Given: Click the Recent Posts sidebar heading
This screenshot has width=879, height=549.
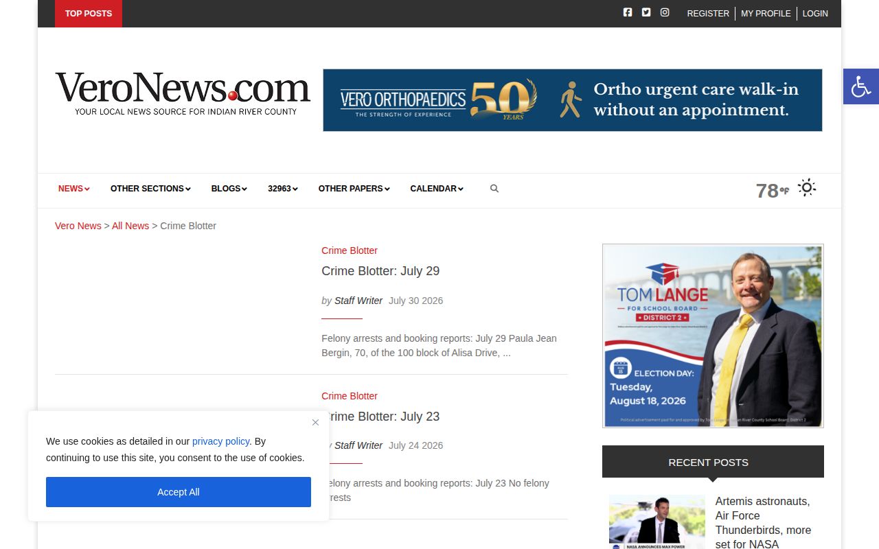Looking at the screenshot, I should click(713, 462).
